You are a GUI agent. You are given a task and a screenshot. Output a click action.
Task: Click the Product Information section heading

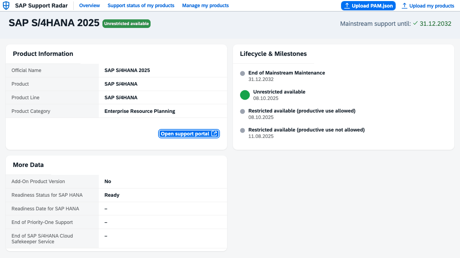(43, 54)
